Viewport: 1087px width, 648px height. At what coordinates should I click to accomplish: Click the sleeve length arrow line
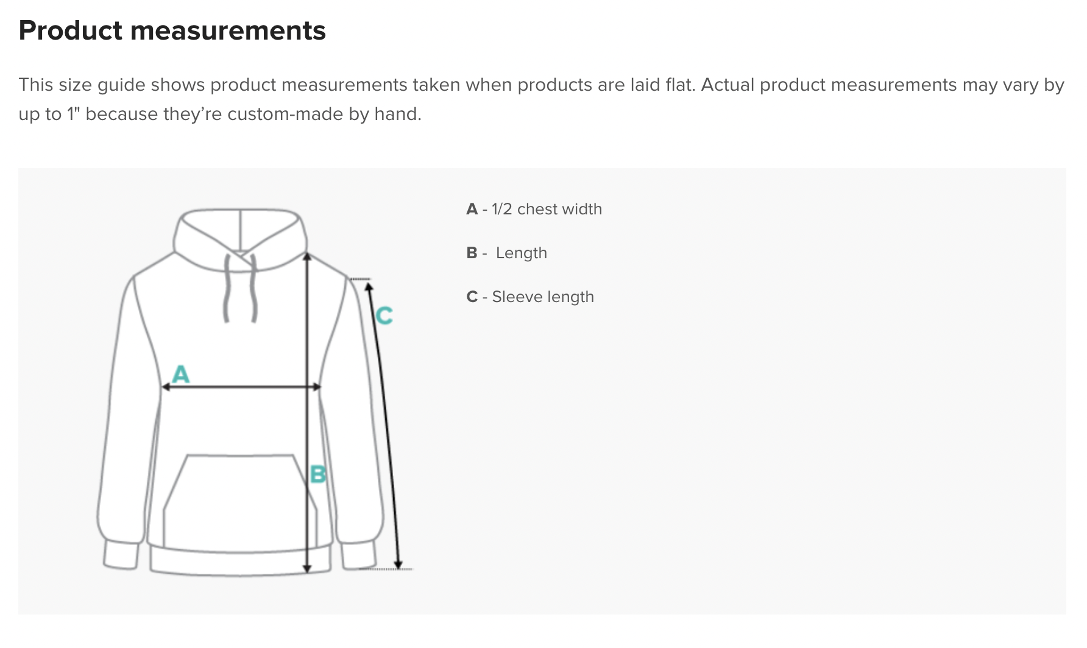(384, 424)
